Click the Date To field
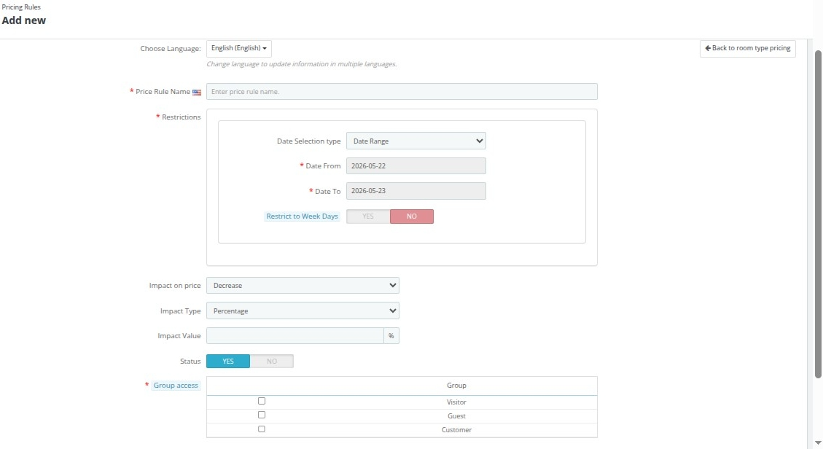823x449 pixels. pyautogui.click(x=416, y=191)
